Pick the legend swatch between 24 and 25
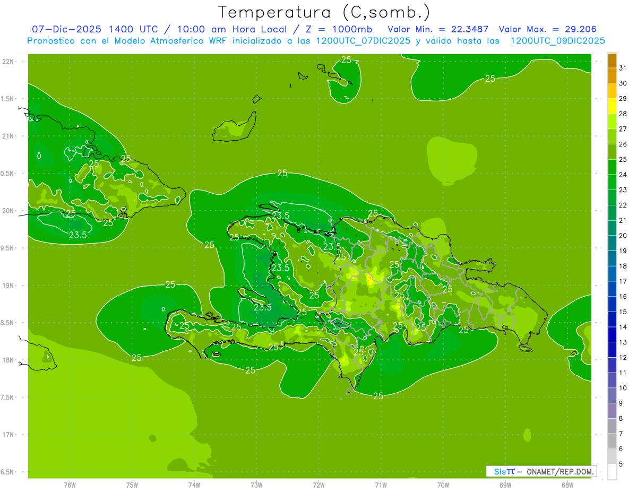The image size is (637, 492). [612, 167]
